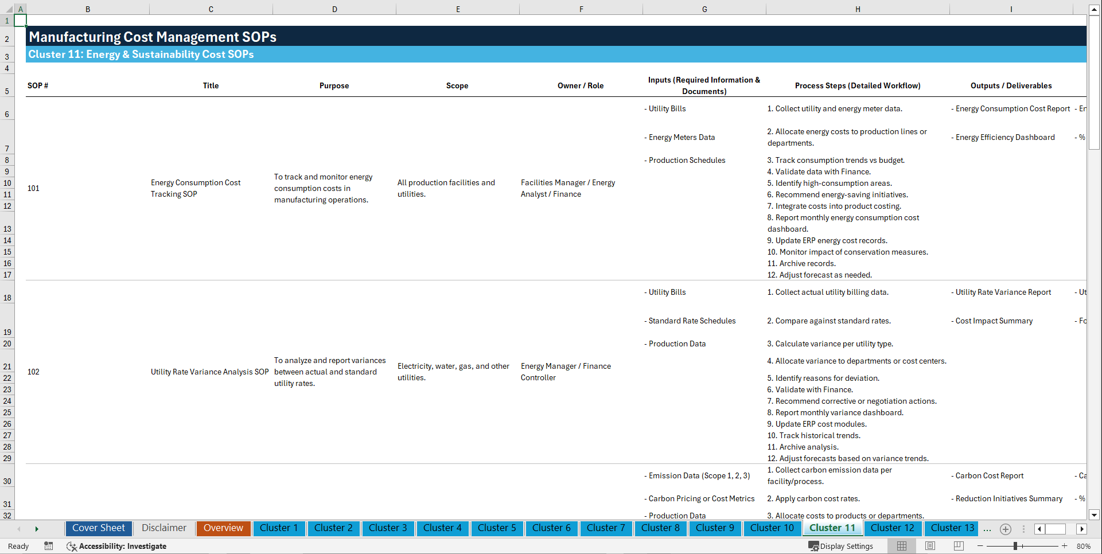Switch to Normal view in status bar

(x=901, y=546)
